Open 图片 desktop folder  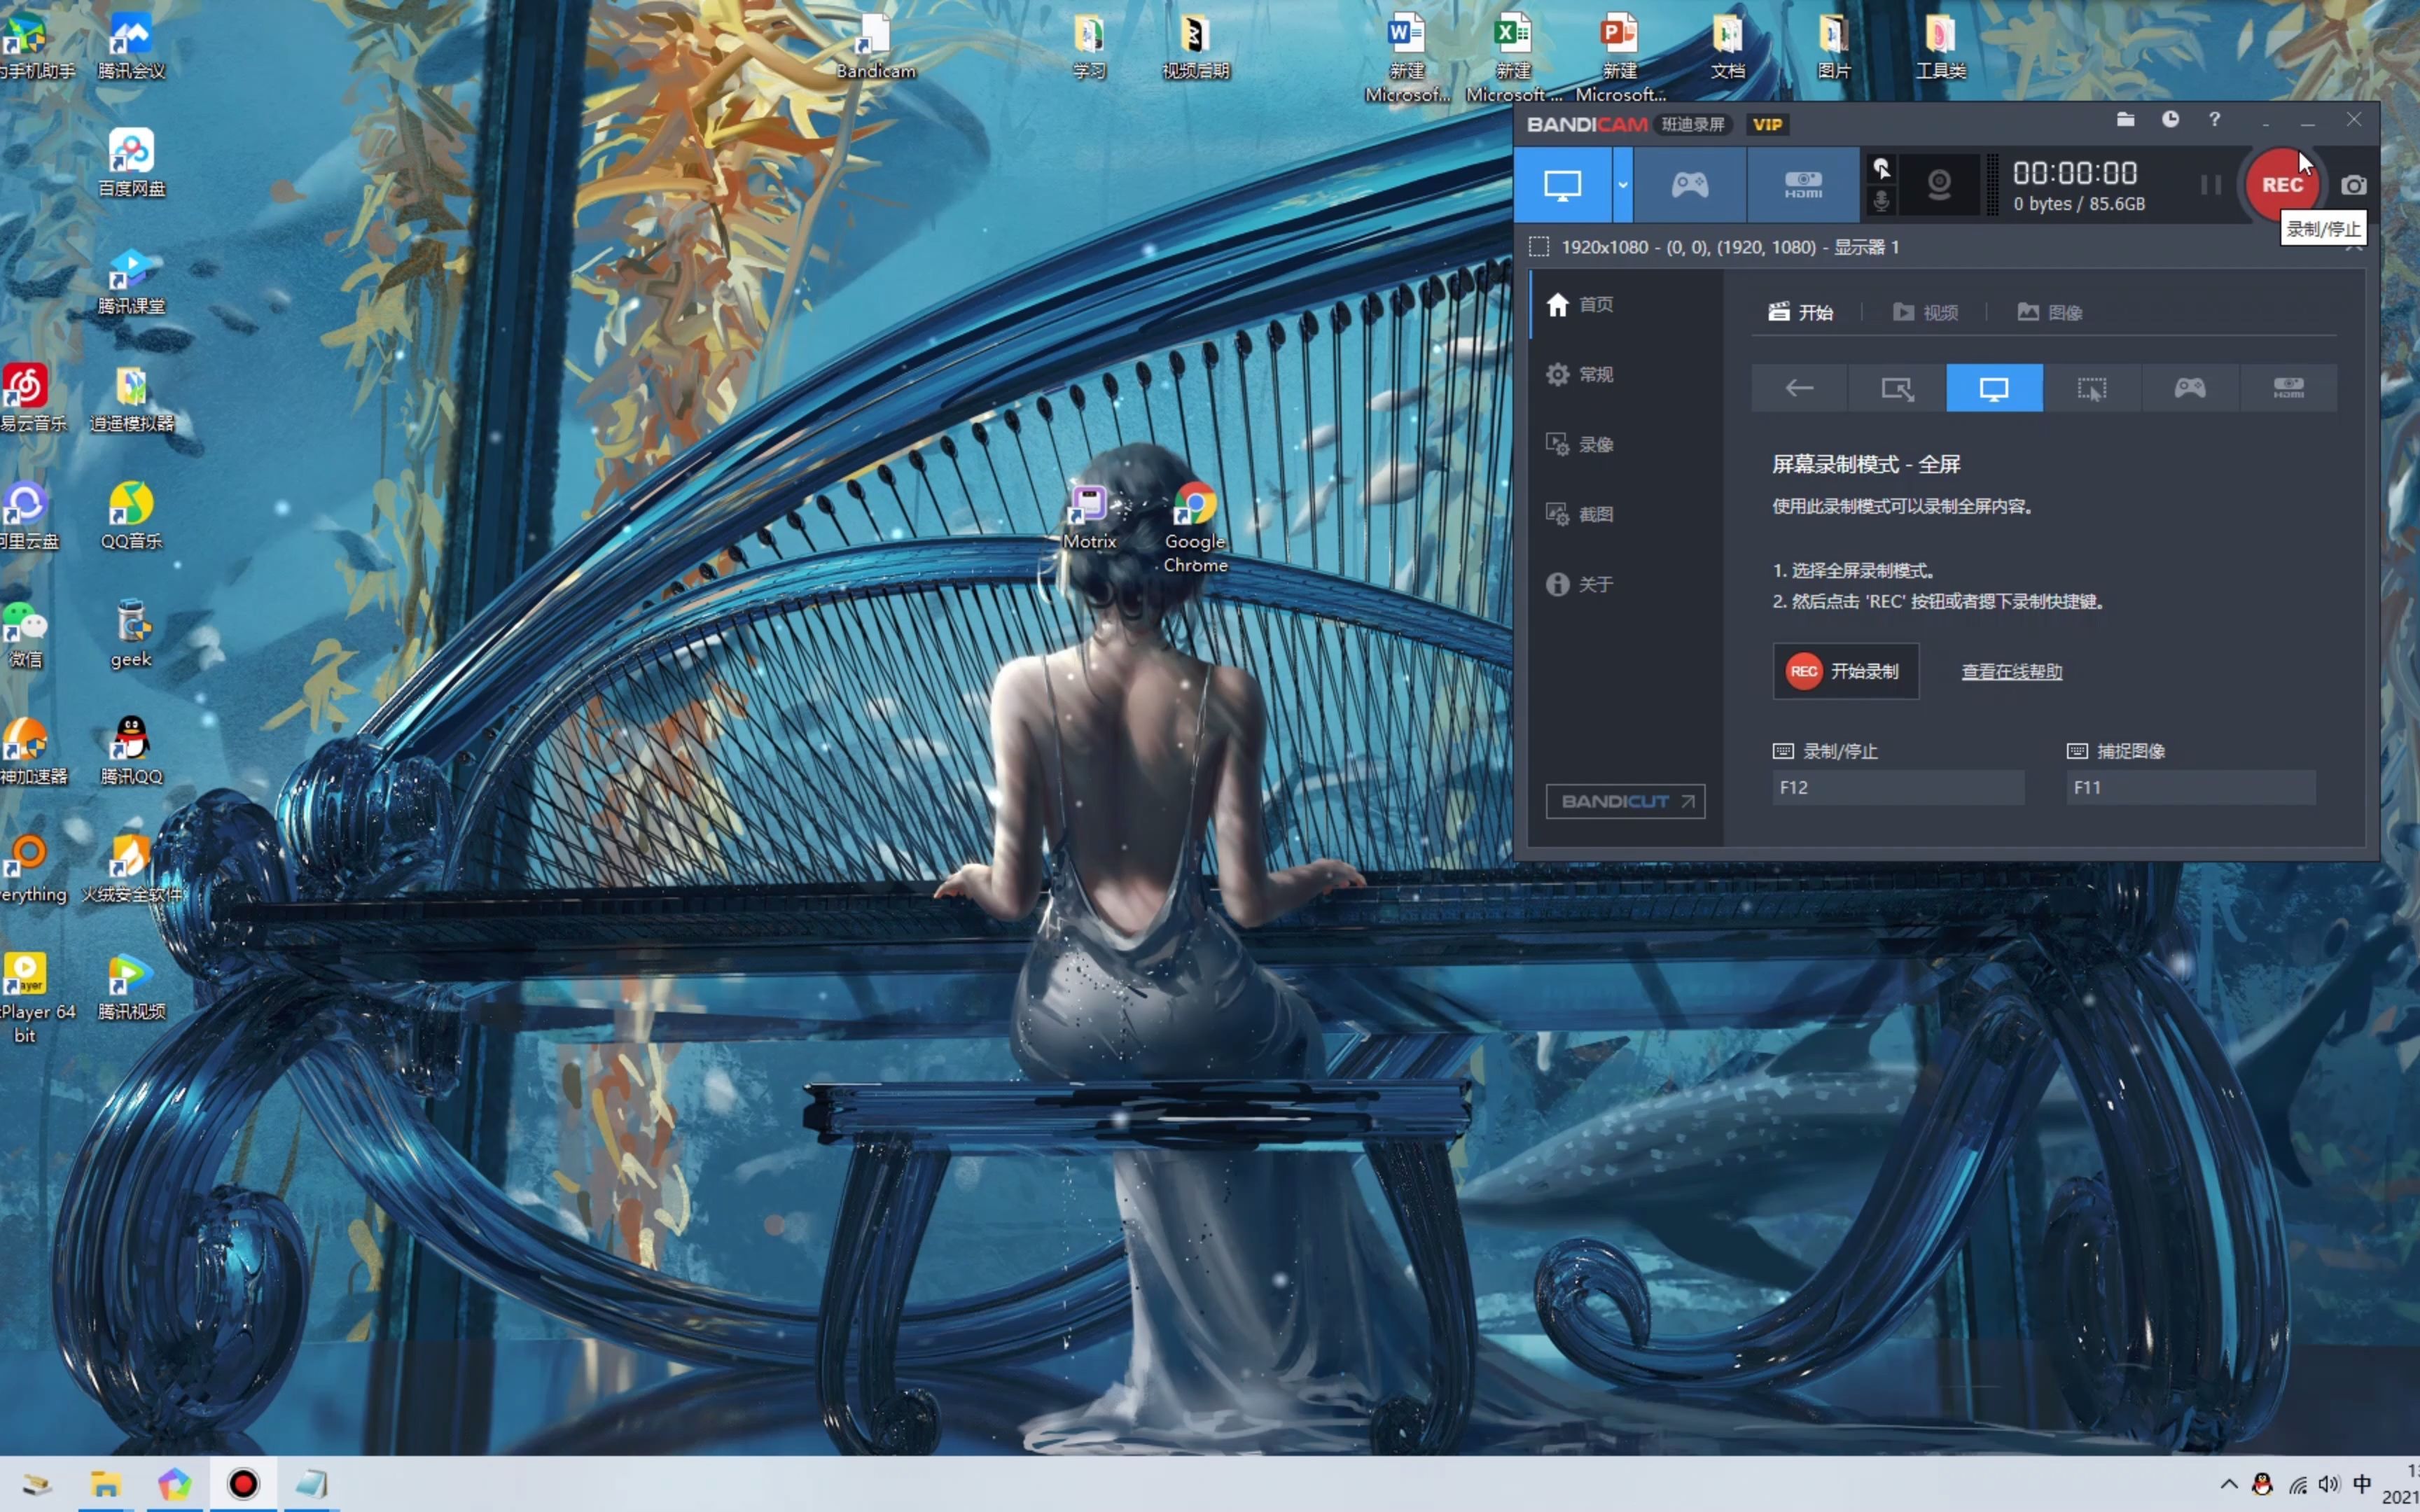(x=1833, y=46)
